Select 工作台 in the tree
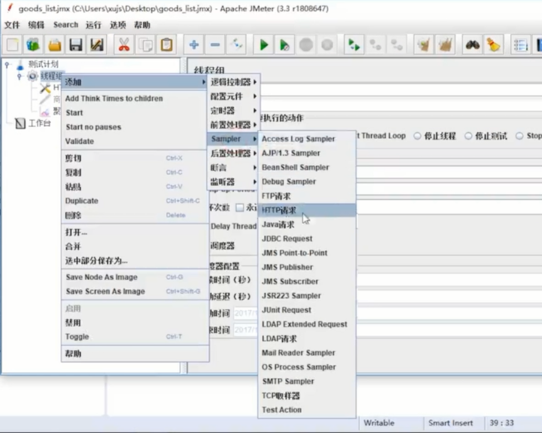 click(39, 123)
